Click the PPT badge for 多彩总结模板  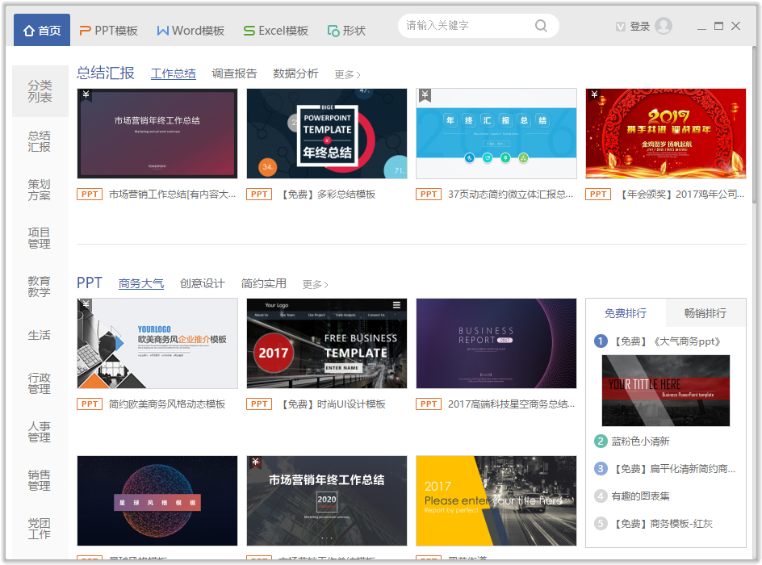pyautogui.click(x=259, y=195)
